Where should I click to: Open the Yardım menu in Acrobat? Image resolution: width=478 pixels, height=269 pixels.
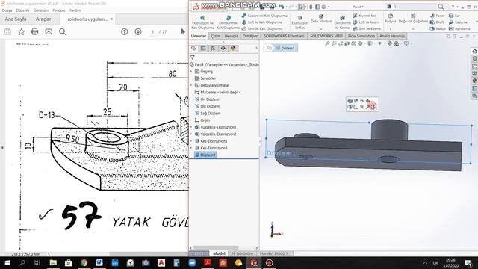[x=75, y=10]
